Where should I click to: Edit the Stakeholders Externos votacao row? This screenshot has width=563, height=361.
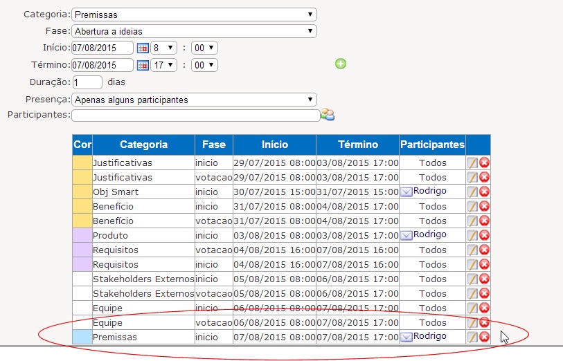click(x=472, y=294)
